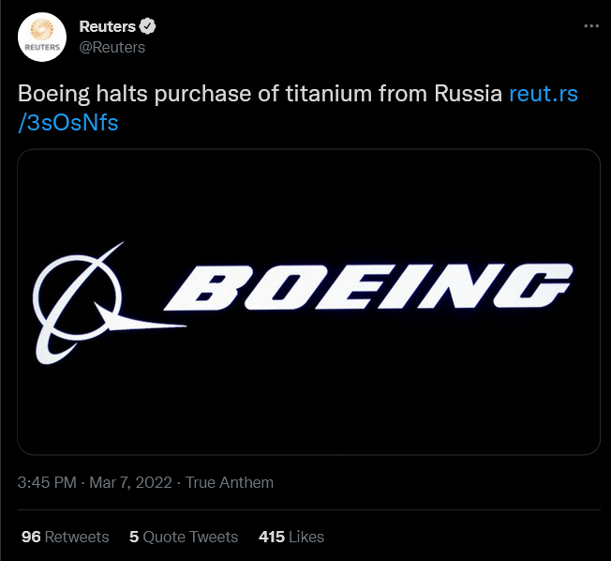Open the @Reuters handle link
The image size is (611, 561).
112,47
